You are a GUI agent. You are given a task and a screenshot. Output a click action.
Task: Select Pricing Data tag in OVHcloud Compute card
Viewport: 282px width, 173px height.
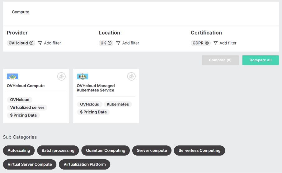(x=23, y=115)
